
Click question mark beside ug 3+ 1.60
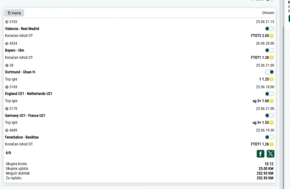[x=272, y=101]
